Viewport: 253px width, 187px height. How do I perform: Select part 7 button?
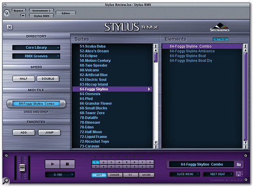(x=142, y=162)
